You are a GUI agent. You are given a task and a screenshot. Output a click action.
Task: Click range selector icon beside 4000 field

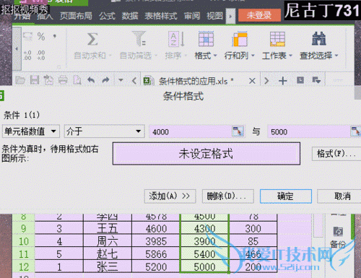(238, 131)
